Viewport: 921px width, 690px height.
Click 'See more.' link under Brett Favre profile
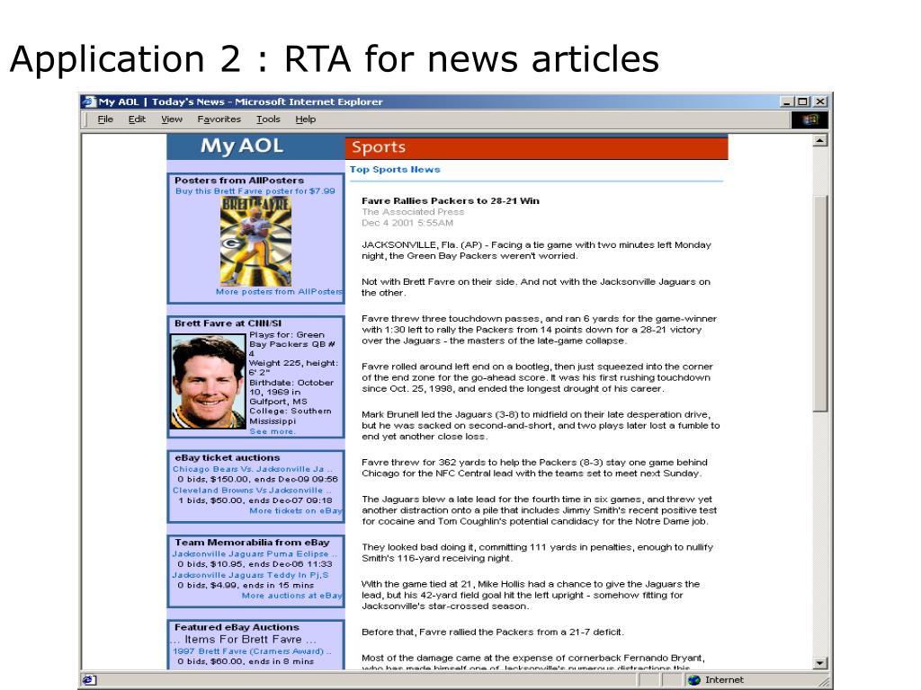pyautogui.click(x=273, y=431)
